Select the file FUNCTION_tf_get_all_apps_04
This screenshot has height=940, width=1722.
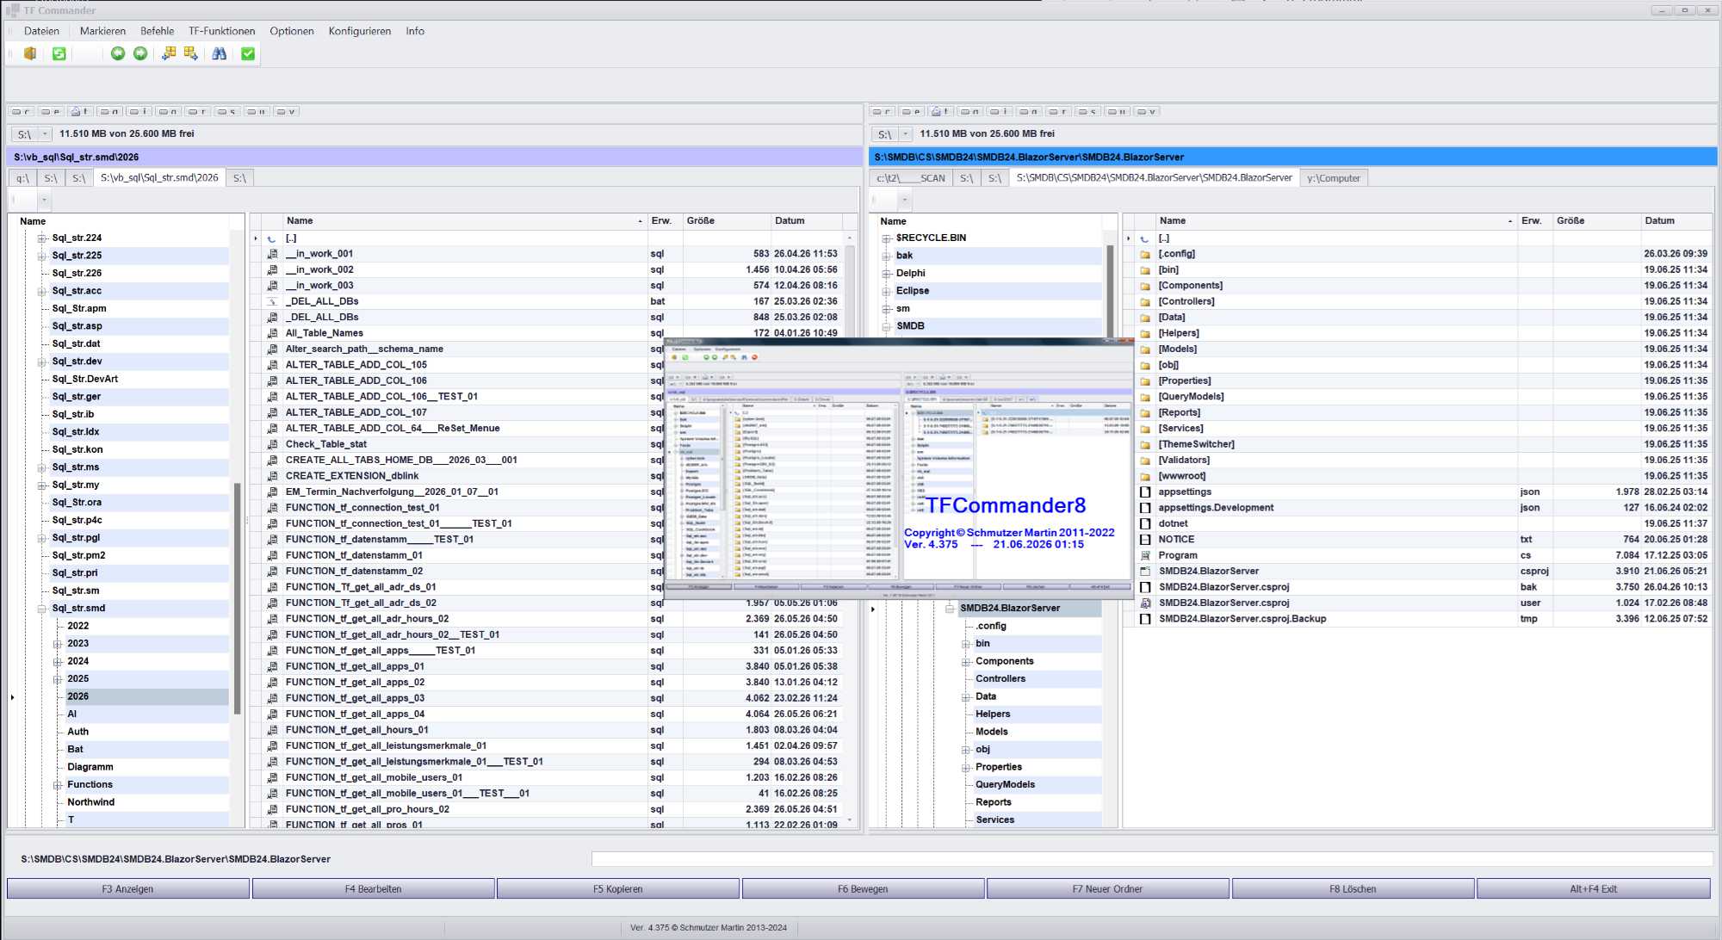click(x=355, y=714)
